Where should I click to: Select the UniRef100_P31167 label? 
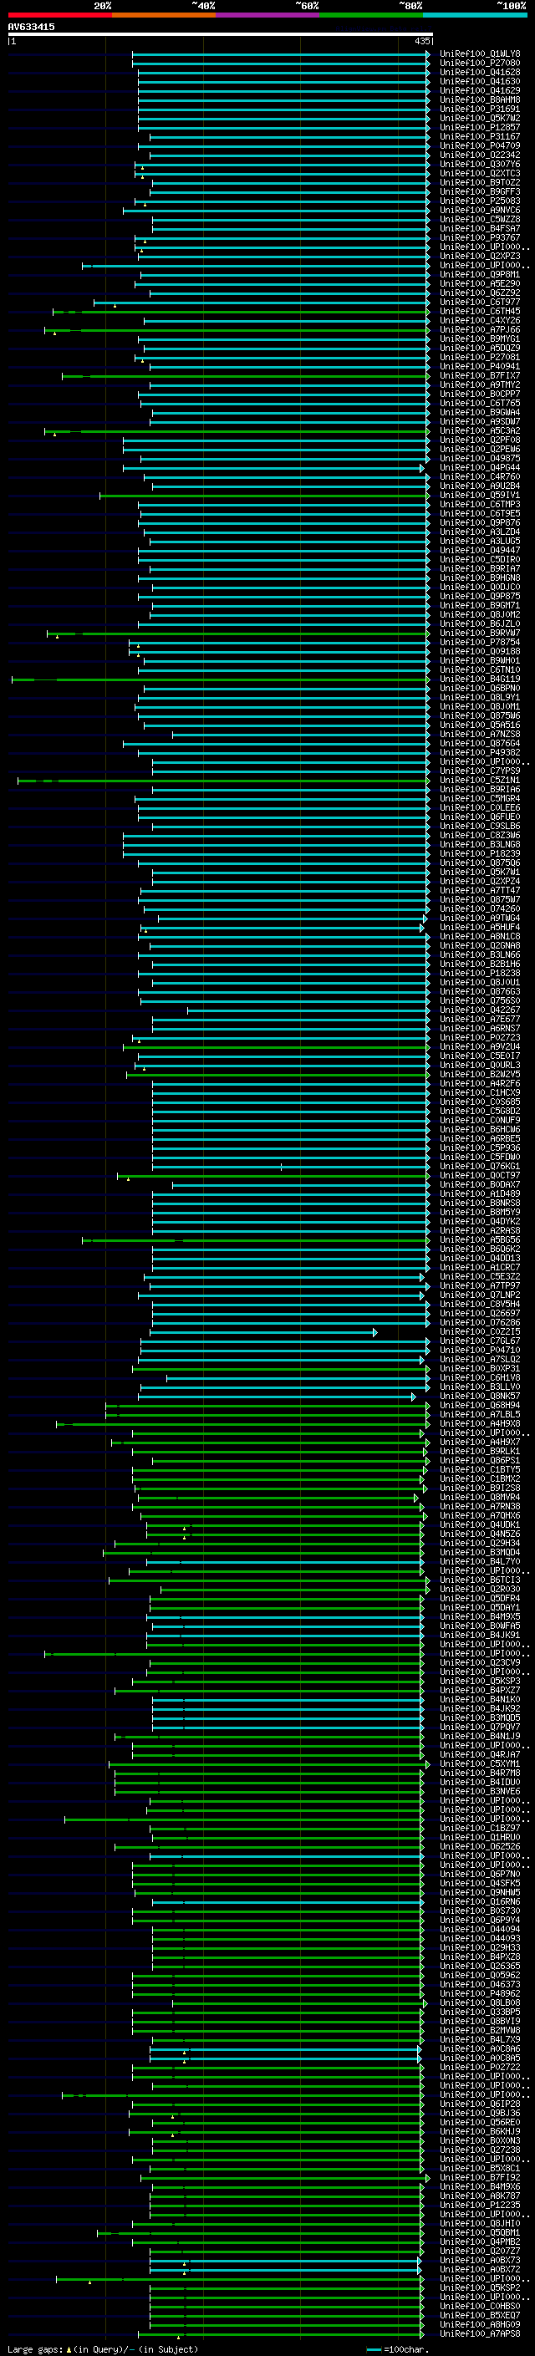click(x=480, y=136)
